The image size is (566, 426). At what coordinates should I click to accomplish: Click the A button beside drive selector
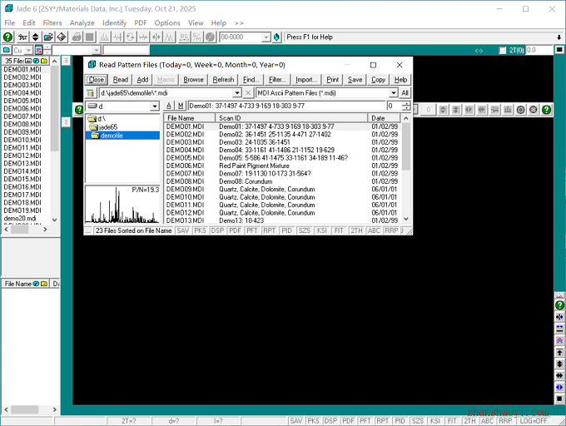click(x=169, y=106)
